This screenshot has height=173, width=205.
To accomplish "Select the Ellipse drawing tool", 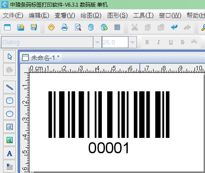I will click(10, 114).
